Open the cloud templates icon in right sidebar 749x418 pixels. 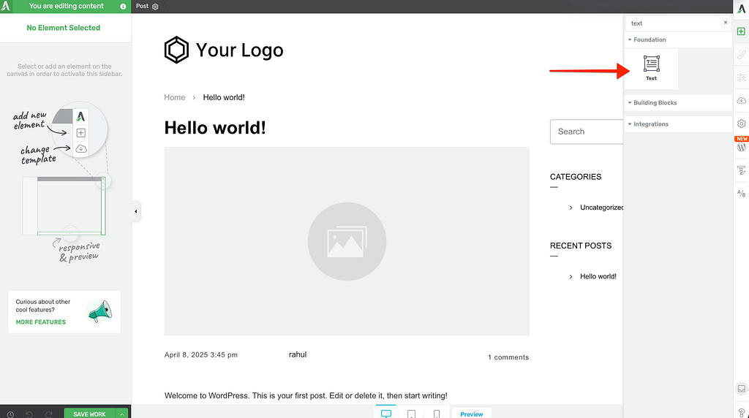pos(741,101)
